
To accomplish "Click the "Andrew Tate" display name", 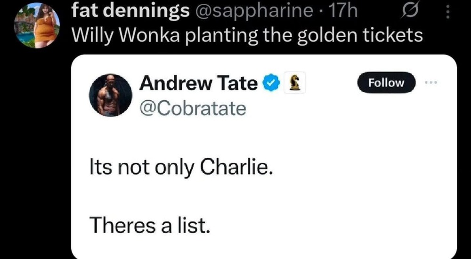I will click(198, 83).
